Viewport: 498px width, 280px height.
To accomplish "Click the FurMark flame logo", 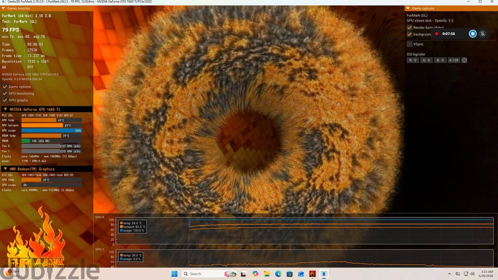I will click(x=36, y=238).
